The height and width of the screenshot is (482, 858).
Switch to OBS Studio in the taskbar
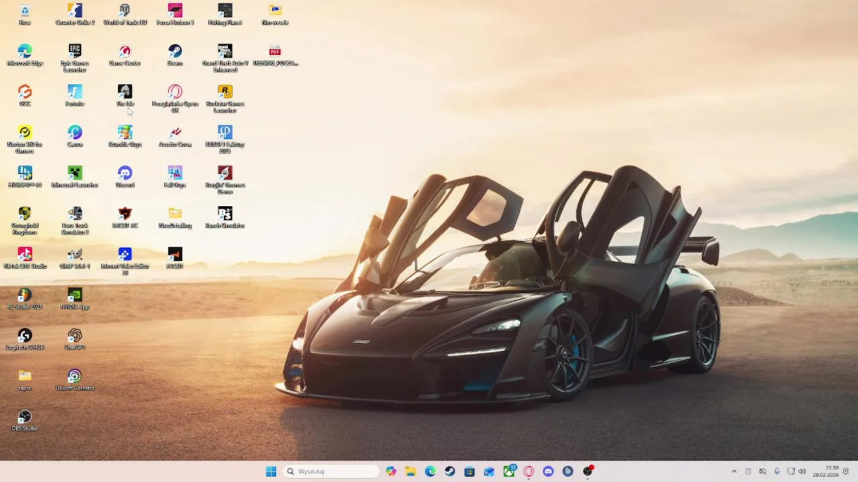pos(588,471)
